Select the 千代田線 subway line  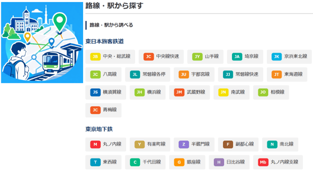tap(145, 162)
